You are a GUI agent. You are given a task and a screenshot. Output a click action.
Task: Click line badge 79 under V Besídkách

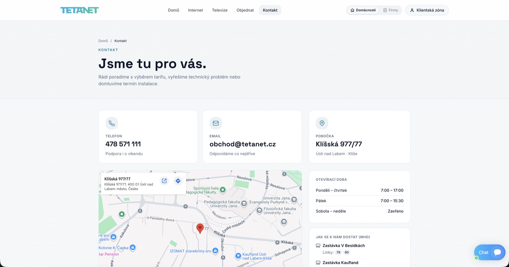338,253
